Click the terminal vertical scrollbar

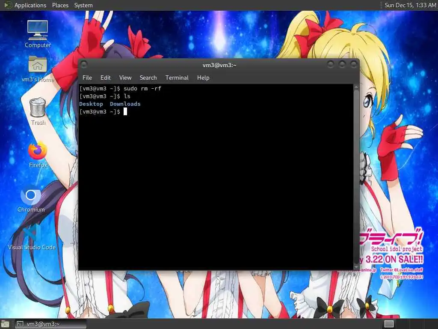click(x=356, y=177)
